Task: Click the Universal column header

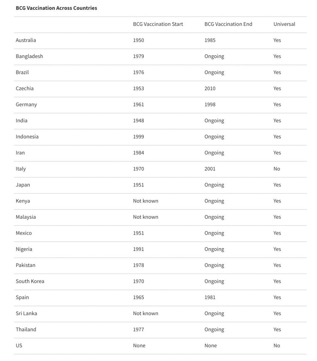Action: (284, 24)
